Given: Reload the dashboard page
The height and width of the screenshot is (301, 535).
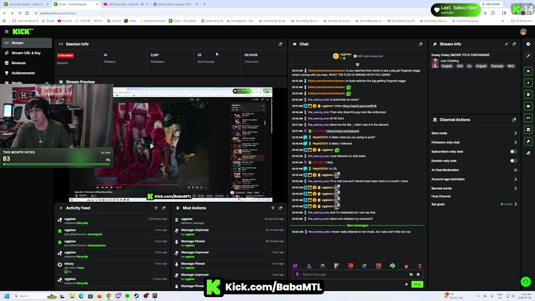Looking at the screenshot, I should pyautogui.click(x=20, y=13).
